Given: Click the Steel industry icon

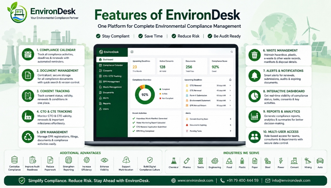Looking at the screenshot, I should click(267, 161).
